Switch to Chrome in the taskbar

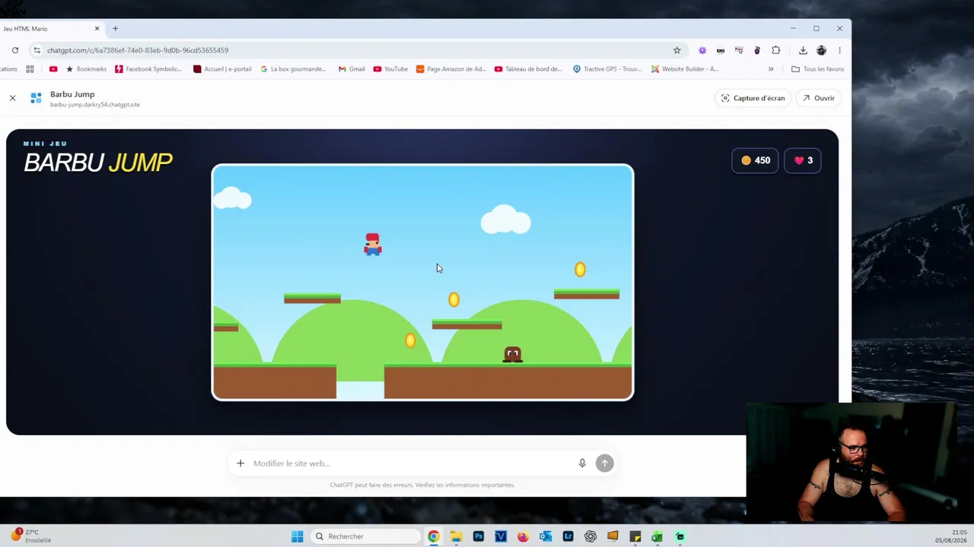(433, 536)
